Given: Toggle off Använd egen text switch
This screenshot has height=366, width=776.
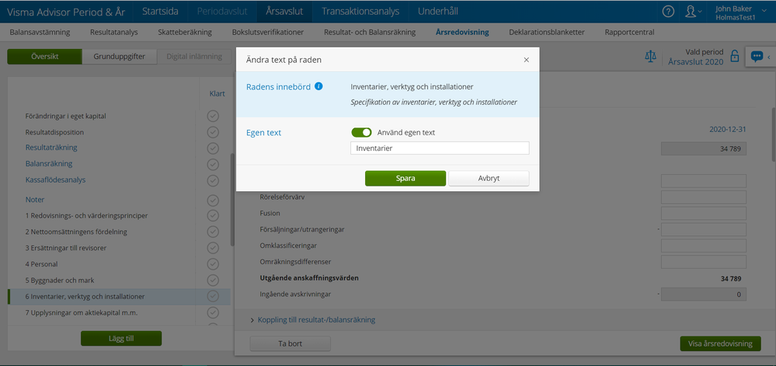Looking at the screenshot, I should 361,133.
